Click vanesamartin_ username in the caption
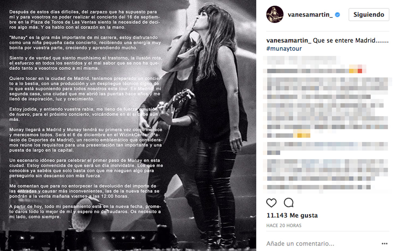 289,40
